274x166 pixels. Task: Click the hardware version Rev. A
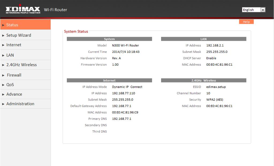coord(116,58)
